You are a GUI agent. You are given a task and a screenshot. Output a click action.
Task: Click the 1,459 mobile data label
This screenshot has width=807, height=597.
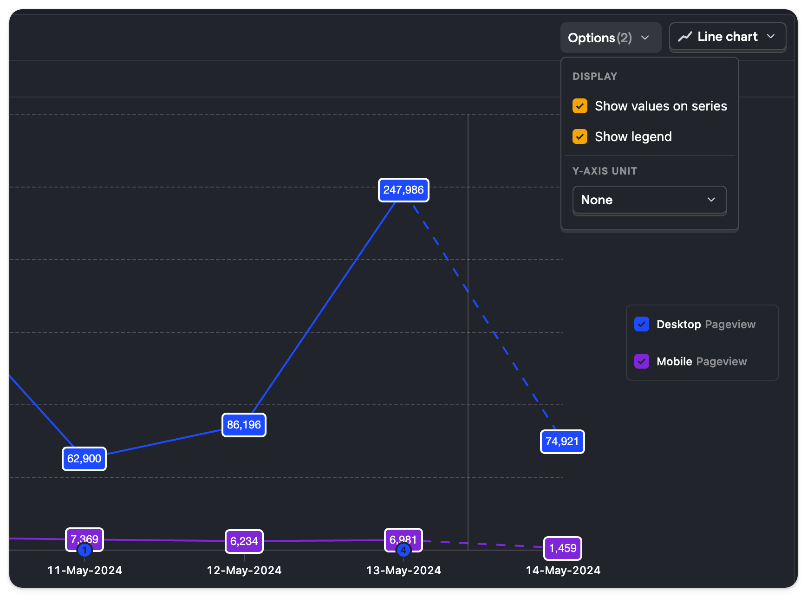click(x=563, y=548)
